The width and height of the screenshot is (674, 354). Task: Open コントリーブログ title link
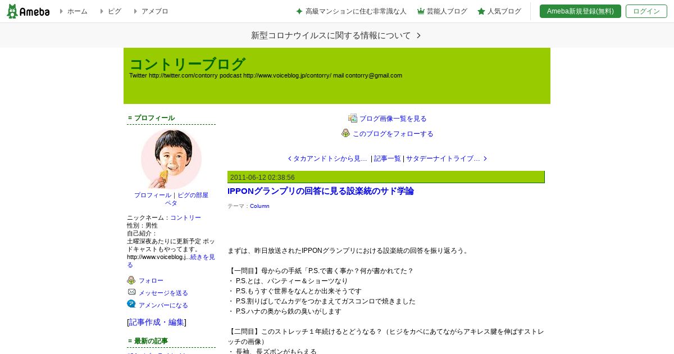pyautogui.click(x=187, y=64)
